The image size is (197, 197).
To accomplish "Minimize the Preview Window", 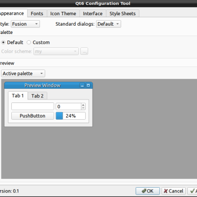I will tap(82, 85).
